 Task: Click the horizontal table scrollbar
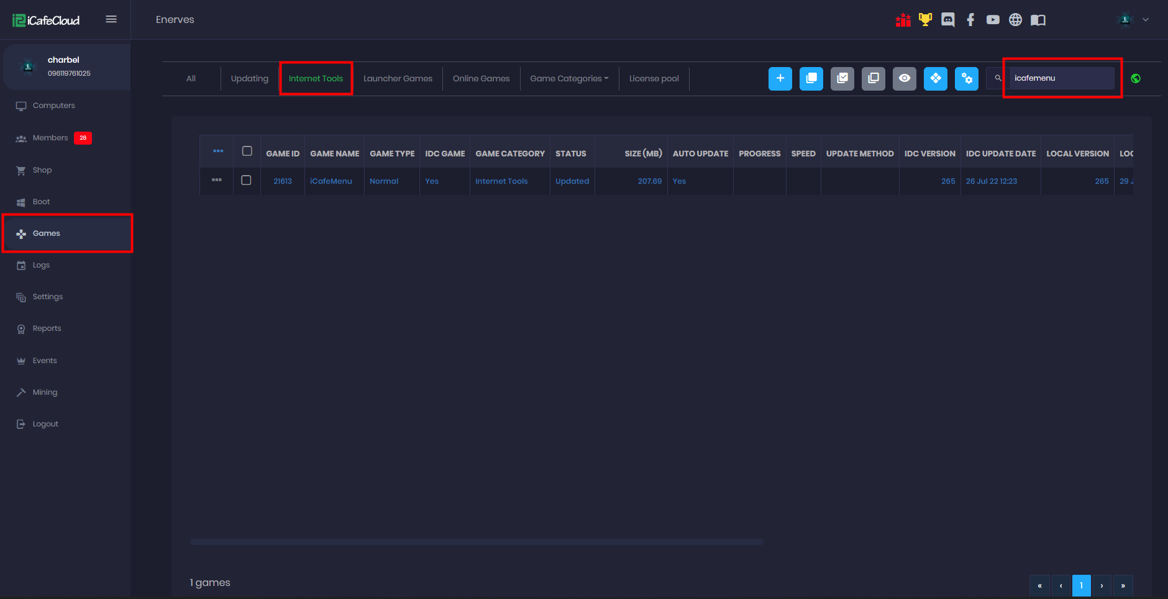click(x=477, y=542)
